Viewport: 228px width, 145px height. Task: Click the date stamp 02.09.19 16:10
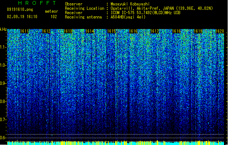pyautogui.click(x=22, y=17)
